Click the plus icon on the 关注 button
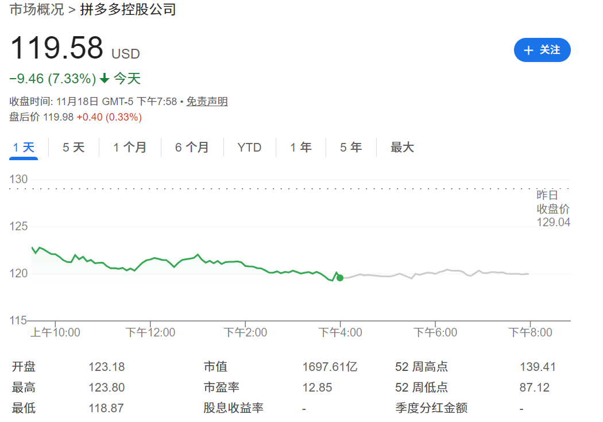This screenshot has height=422, width=603. pos(528,50)
